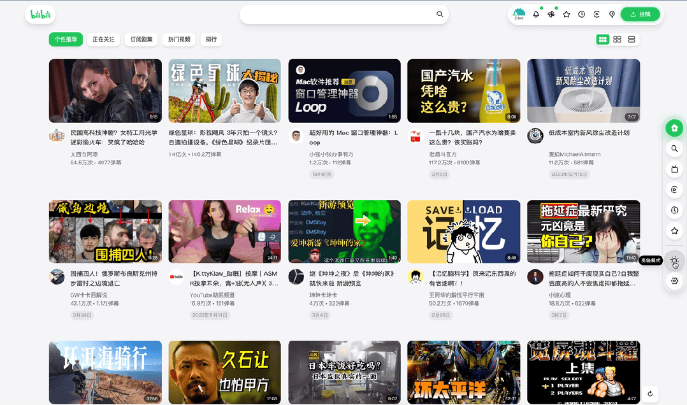Click the home icon in the right sidebar
Viewport: 687px width, 405px height.
coord(674,127)
